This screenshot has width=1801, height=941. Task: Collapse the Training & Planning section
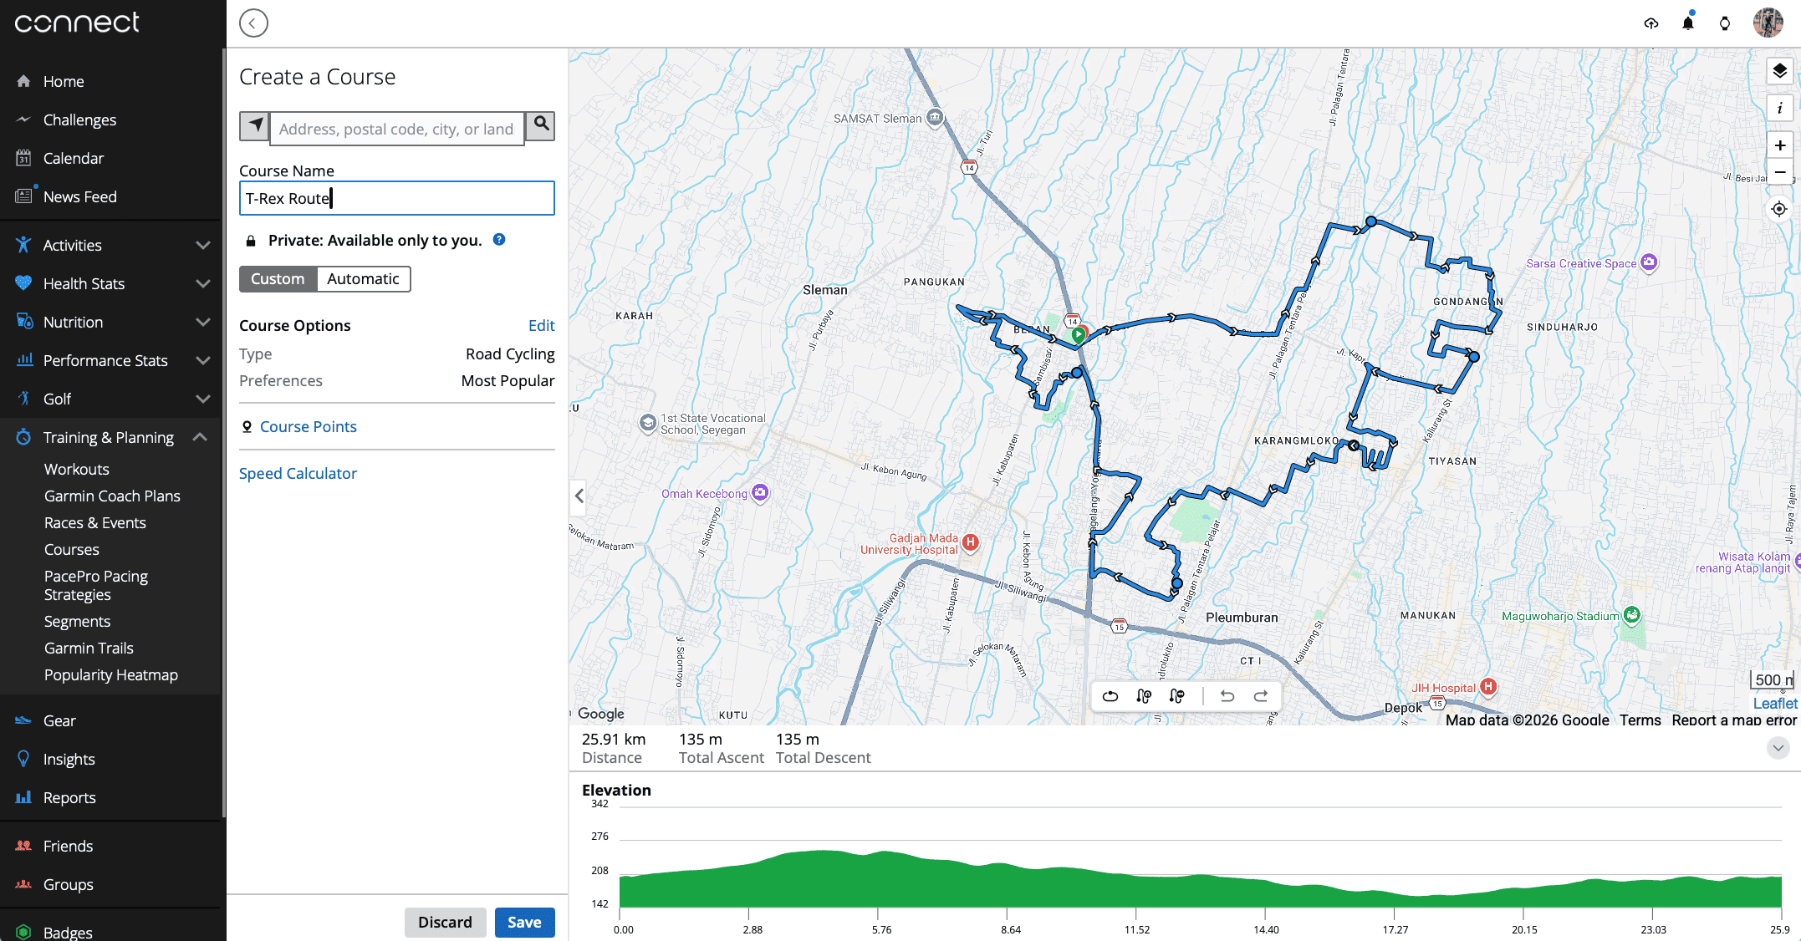(x=200, y=437)
